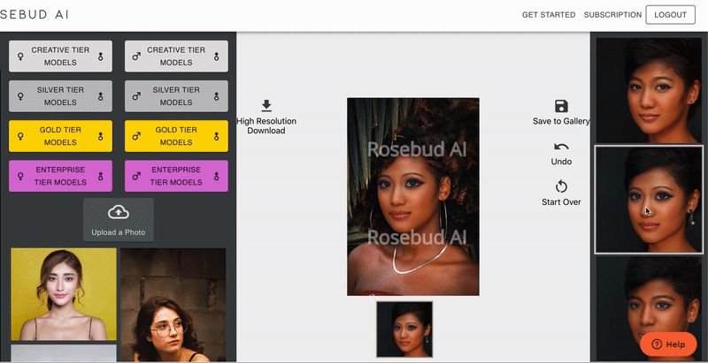Click male symbol on Enterprise Tier button
The image size is (708, 363).
[136, 176]
